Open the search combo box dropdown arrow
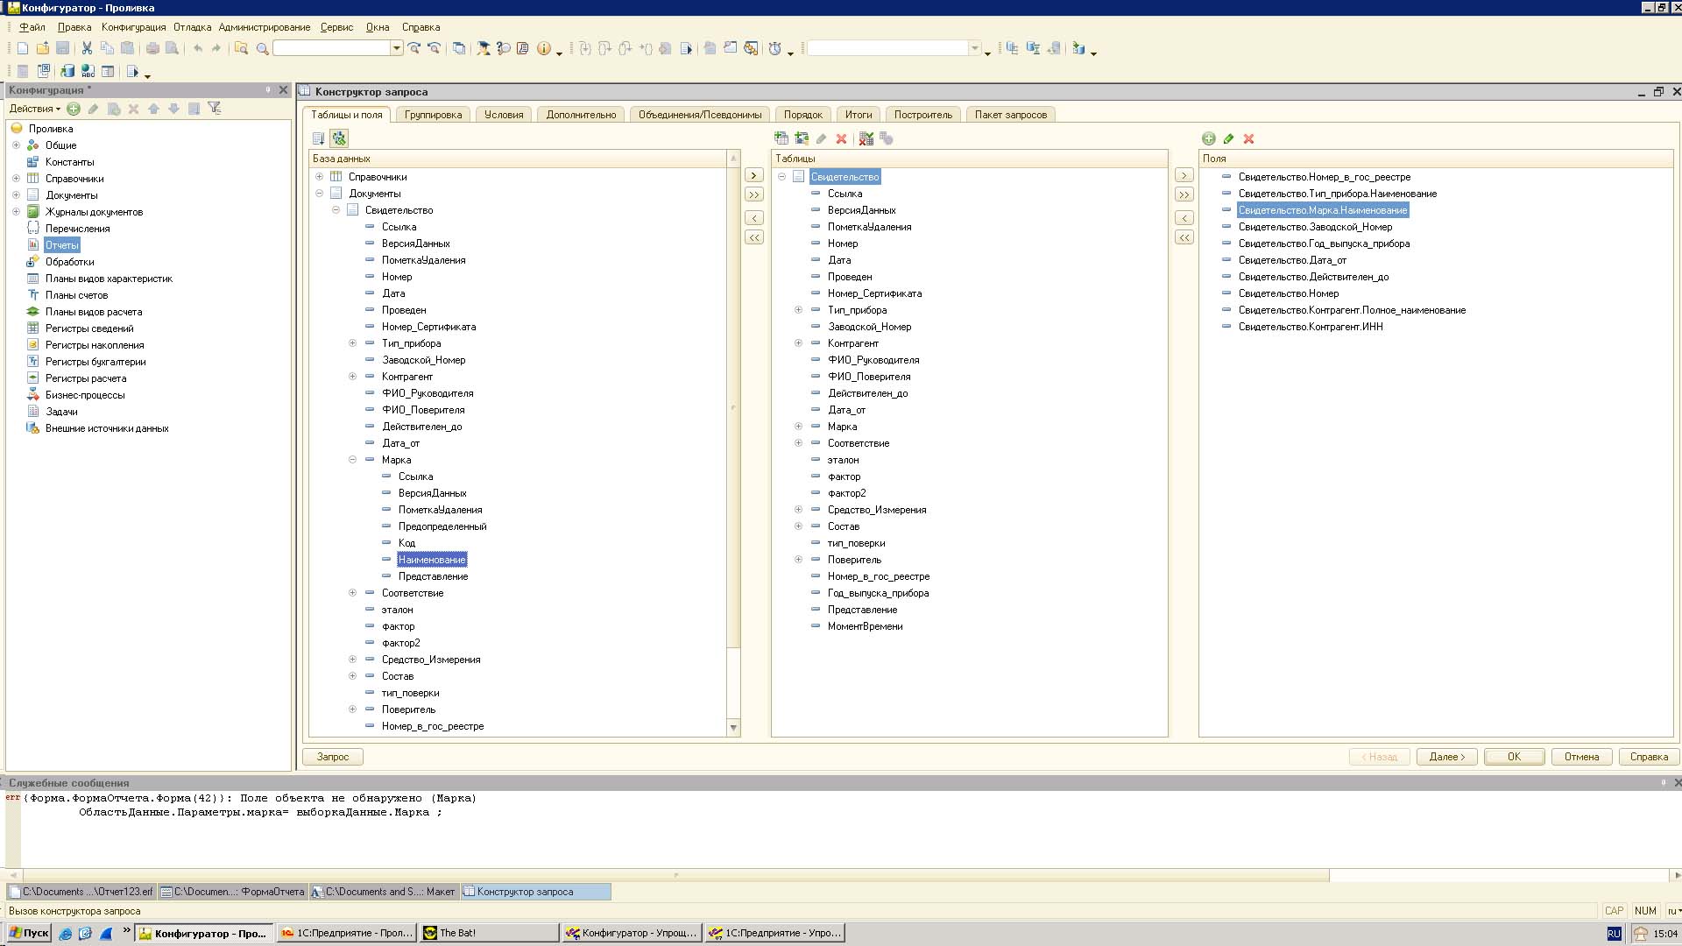 coord(397,48)
